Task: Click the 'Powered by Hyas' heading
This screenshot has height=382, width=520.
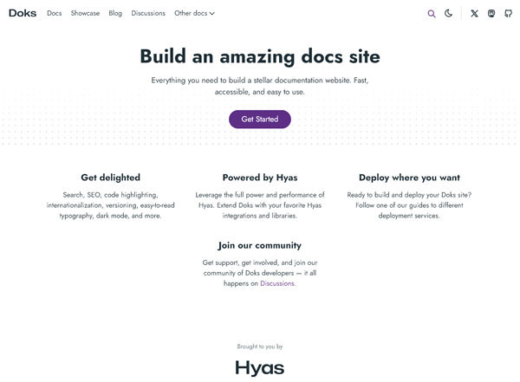Action: 260,178
